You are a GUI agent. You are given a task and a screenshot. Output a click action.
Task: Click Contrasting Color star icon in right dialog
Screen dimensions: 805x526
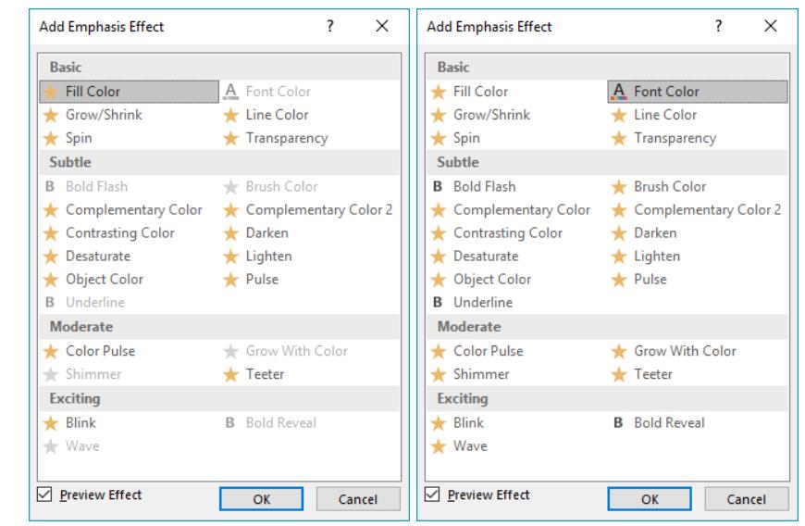click(x=439, y=233)
